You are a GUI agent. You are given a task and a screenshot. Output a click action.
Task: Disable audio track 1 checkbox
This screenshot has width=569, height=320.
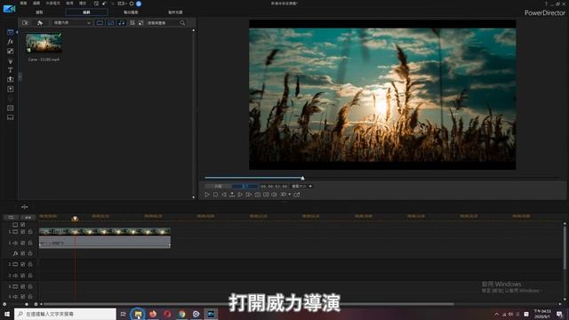[23, 243]
